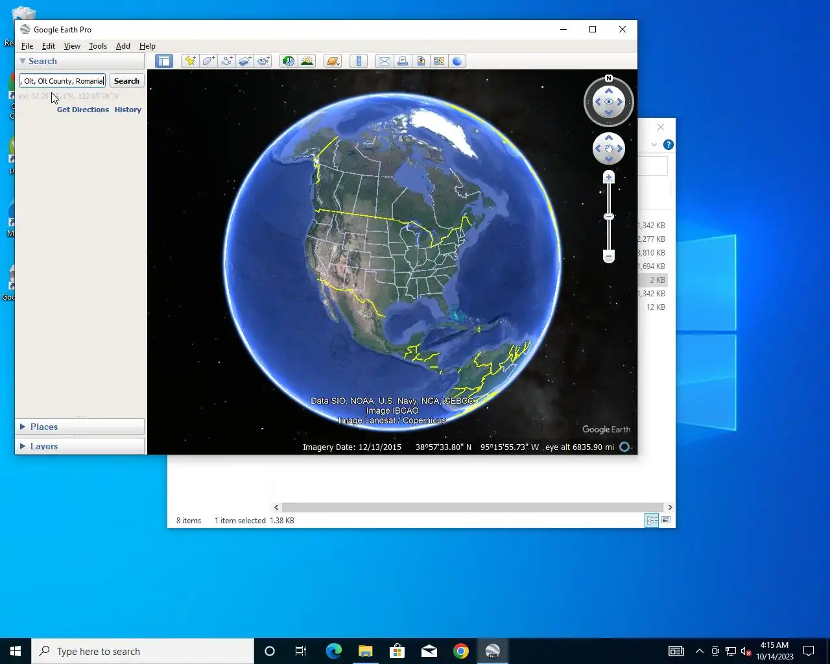Click File Explorer horizontal scrollbar
This screenshot has height=664, width=830.
coord(473,507)
